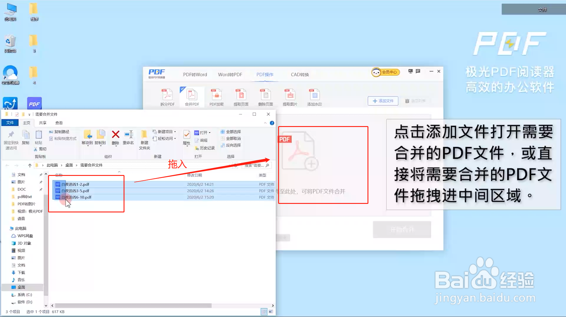The image size is (566, 317).
Task: Open the Explorer 主页 tab
Action: 27,123
